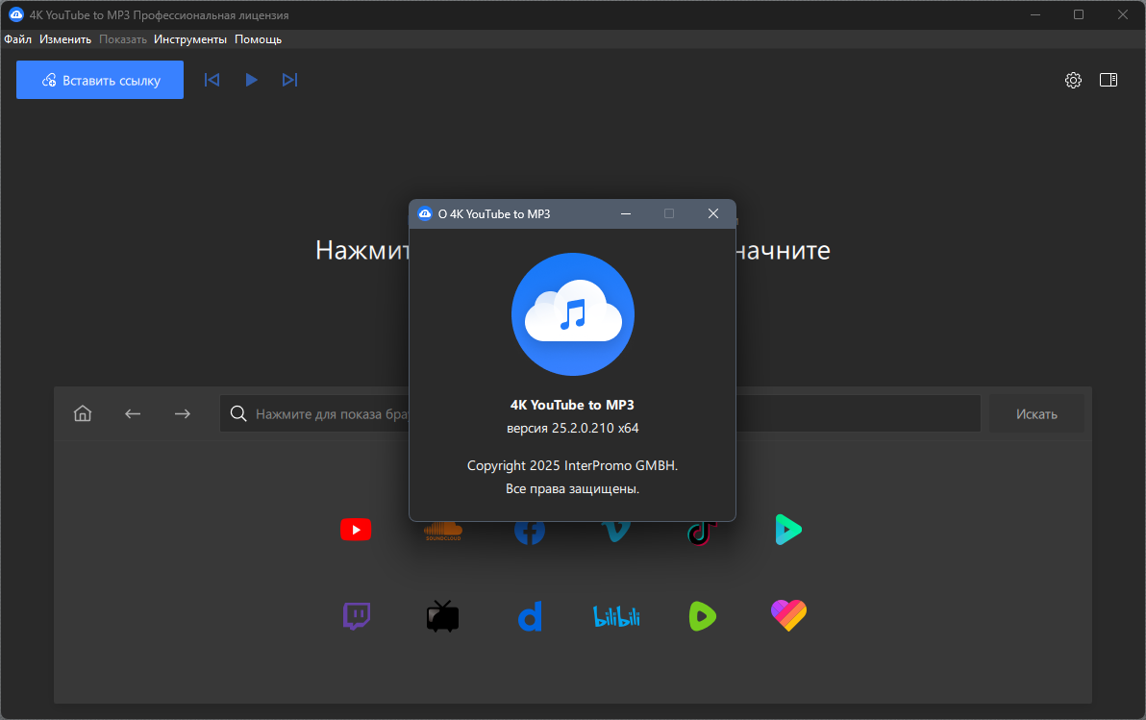Screen dimensions: 1146x720
Task: Click the YouTube site icon
Action: (x=356, y=530)
